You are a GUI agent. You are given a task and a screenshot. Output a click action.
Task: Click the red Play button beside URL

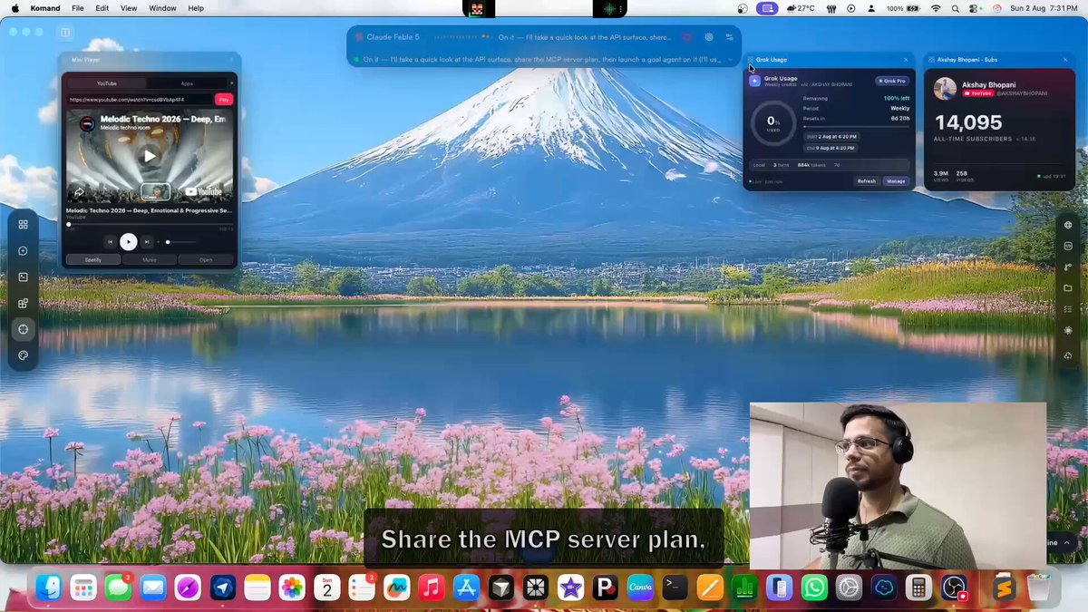pyautogui.click(x=224, y=100)
